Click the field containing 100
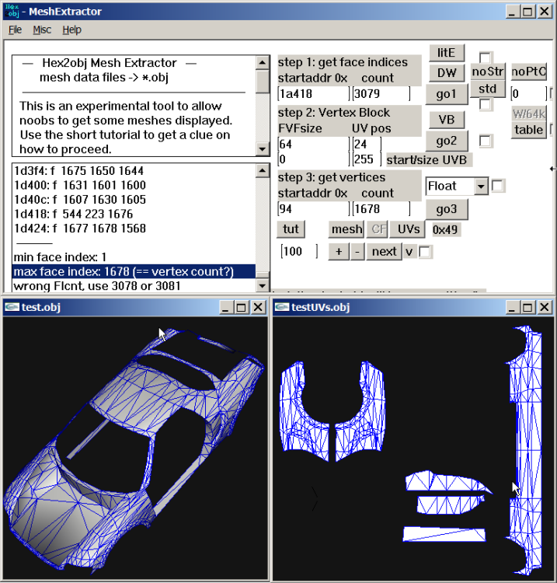This screenshot has height=583, width=557. click(x=299, y=251)
